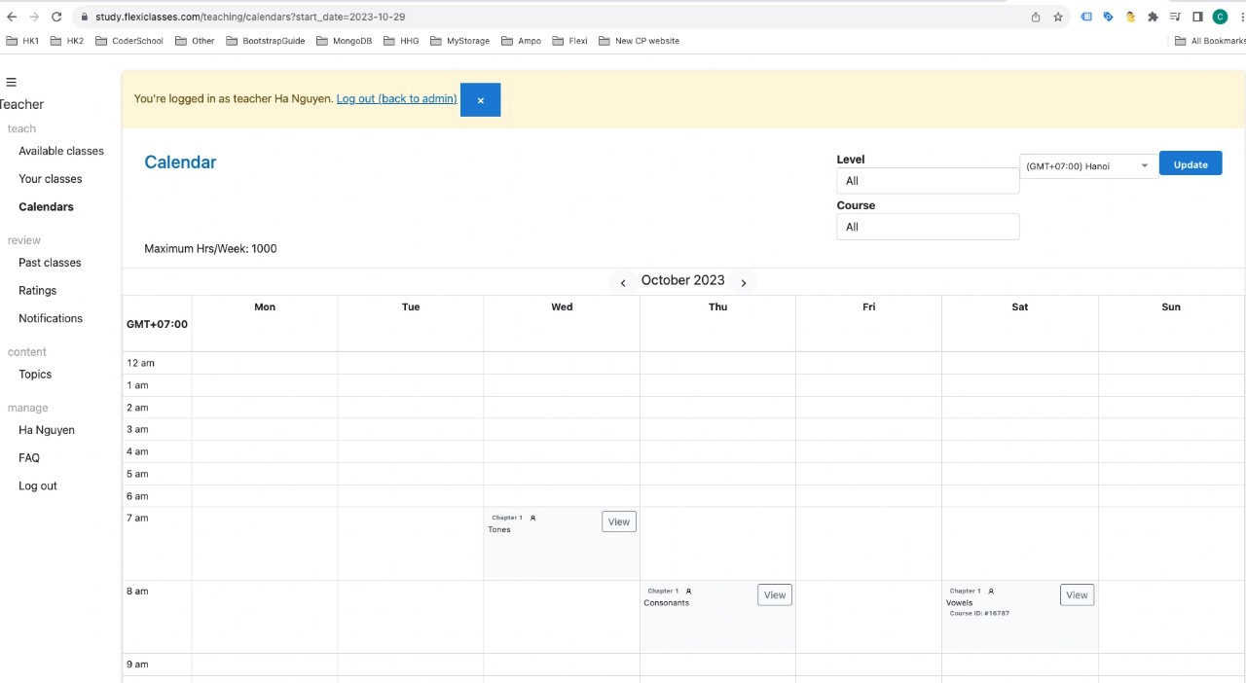Click the Log out (back to admin) link
This screenshot has width=1246, height=683.
pos(396,98)
